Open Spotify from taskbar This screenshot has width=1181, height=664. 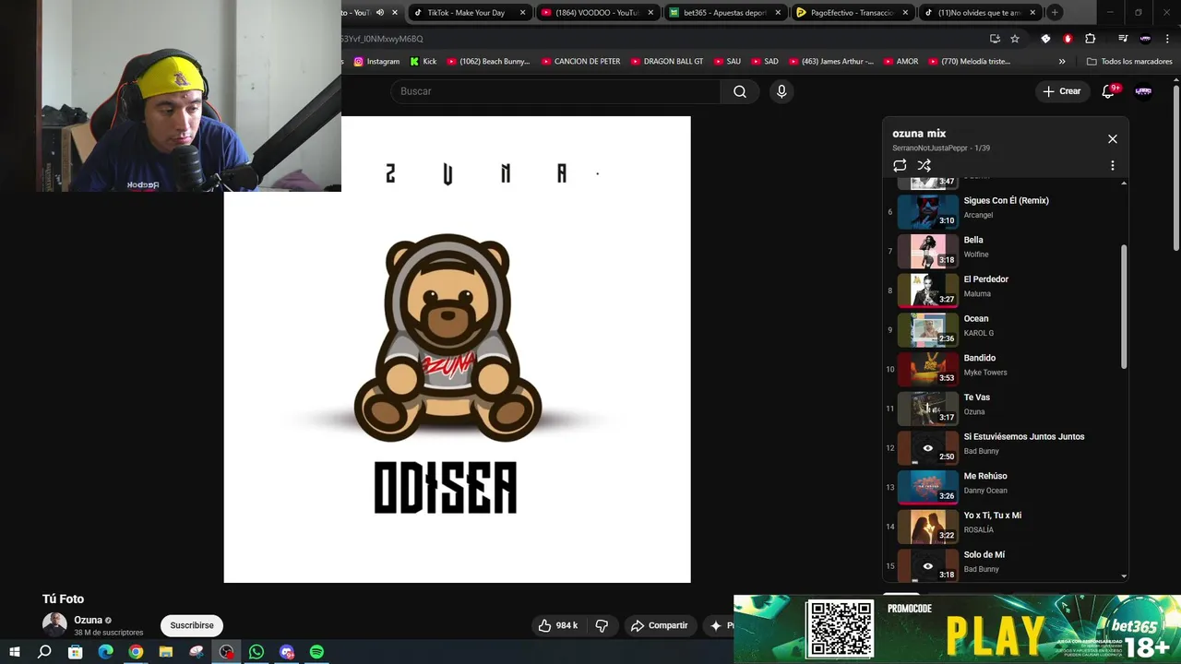pyautogui.click(x=316, y=652)
